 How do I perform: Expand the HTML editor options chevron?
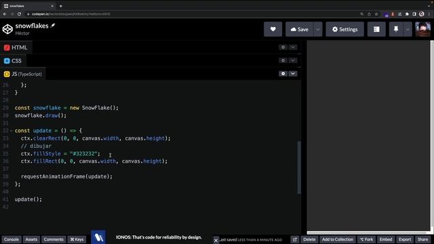pyautogui.click(x=292, y=47)
